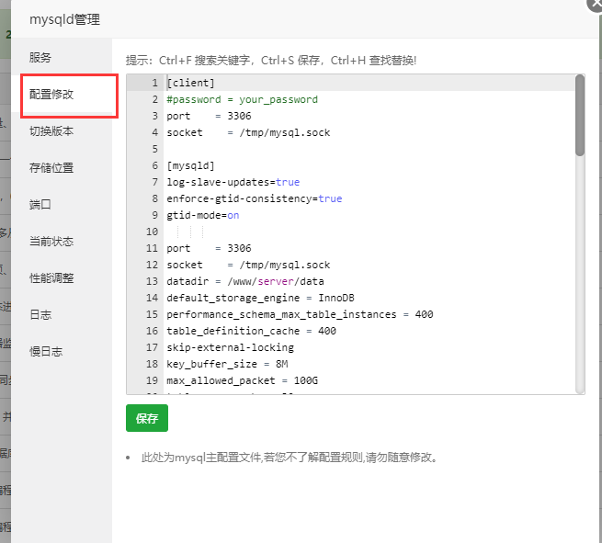Click max_allowed_packet = 100G line
602x543 pixels.
(x=243, y=380)
